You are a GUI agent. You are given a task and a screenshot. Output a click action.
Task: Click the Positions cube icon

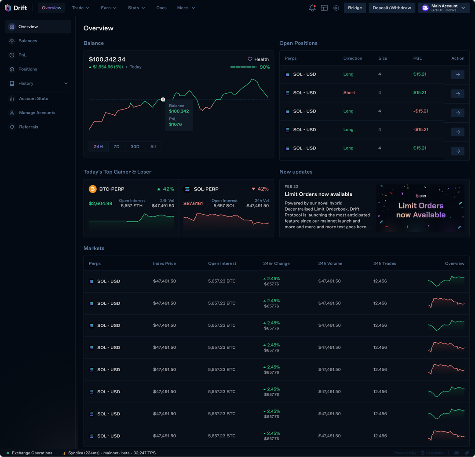tap(12, 69)
